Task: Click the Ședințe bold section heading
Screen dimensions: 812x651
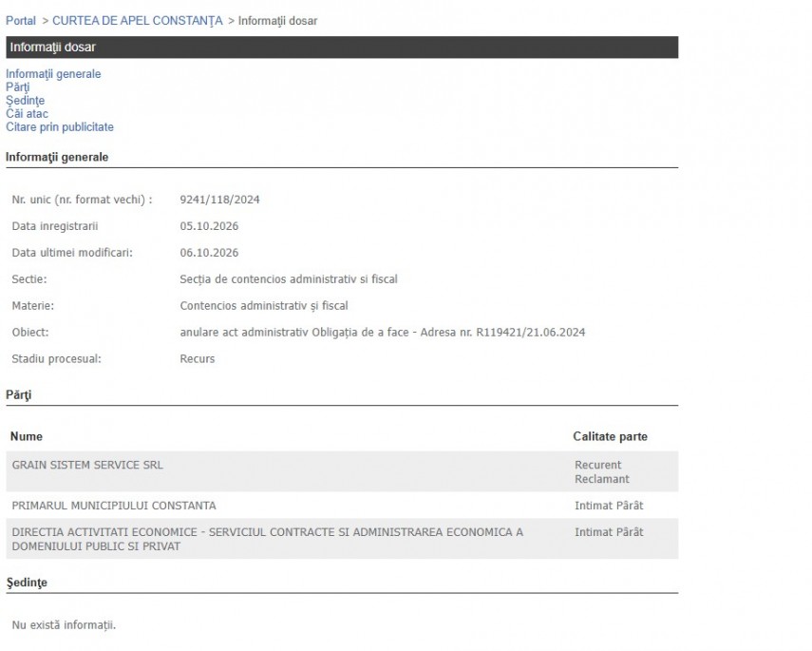Action: (27, 583)
